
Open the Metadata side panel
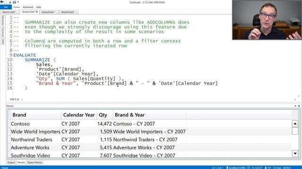pyautogui.click(x=3, y=20)
